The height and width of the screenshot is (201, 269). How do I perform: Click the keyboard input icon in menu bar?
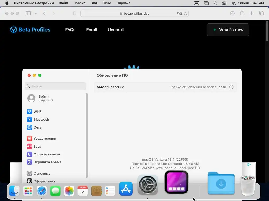pos(196,3)
